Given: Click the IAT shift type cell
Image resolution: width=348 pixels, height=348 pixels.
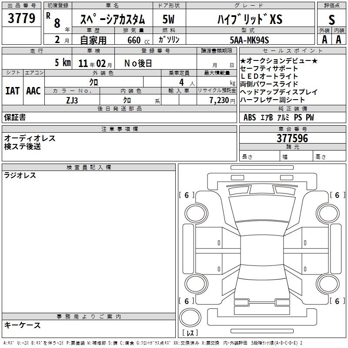Looking at the screenshot, I should [12, 91].
